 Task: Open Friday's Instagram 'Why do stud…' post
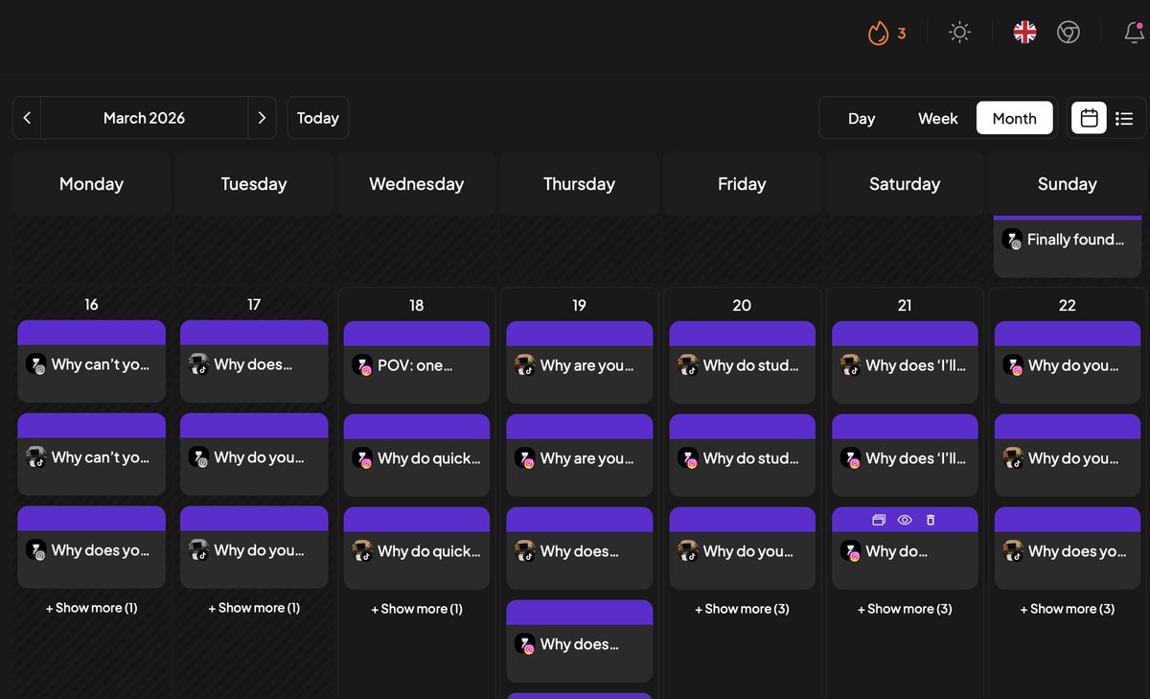(742, 455)
